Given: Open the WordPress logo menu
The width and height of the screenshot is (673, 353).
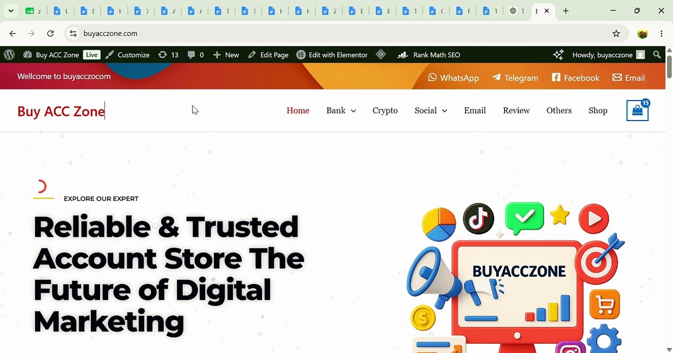Looking at the screenshot, I should (x=9, y=55).
